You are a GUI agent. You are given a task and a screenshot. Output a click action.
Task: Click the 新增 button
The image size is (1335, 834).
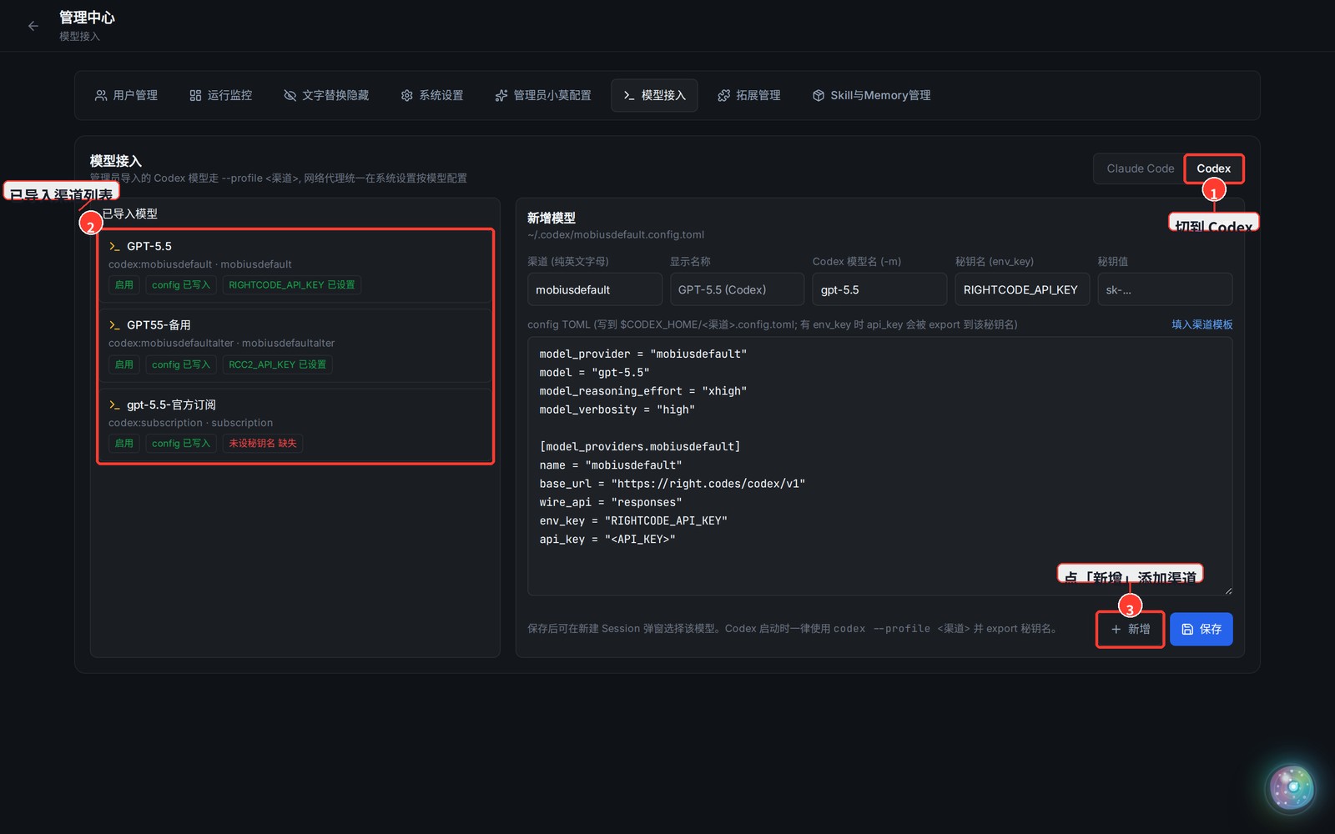[1130, 629]
